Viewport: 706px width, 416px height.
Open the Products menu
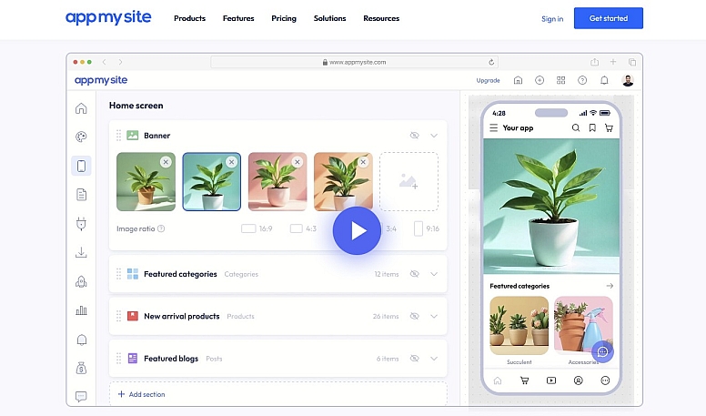189,18
